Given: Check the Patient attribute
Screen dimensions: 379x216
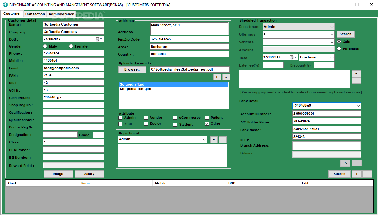Looking at the screenshot, I should pos(207,118).
